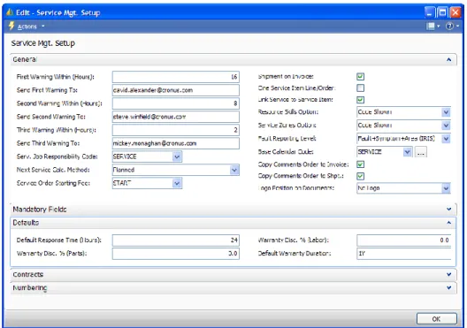
Task: Click Send First Warning To email field
Action: [176, 90]
